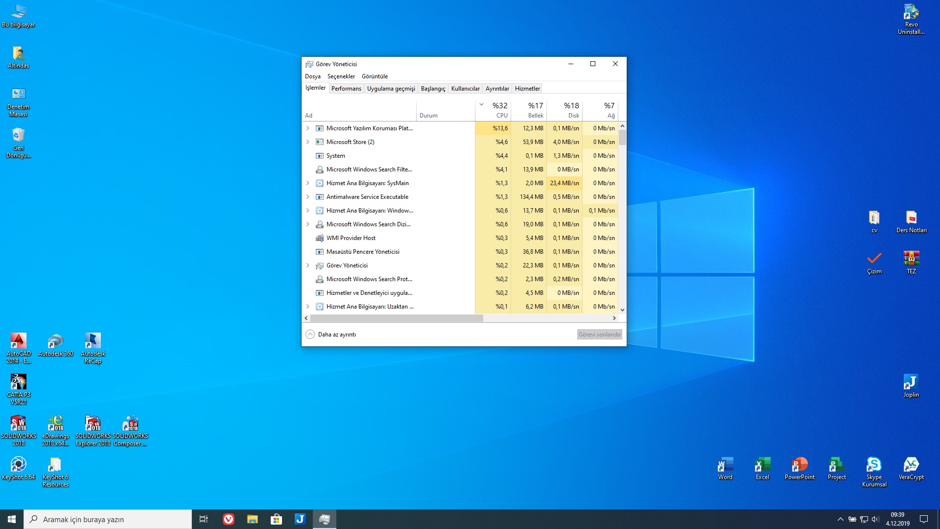Switch to Kullanıcılar tab
Image resolution: width=940 pixels, height=529 pixels.
(466, 89)
